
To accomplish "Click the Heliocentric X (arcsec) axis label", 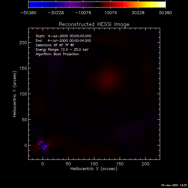I will pyautogui.click(x=94, y=169).
